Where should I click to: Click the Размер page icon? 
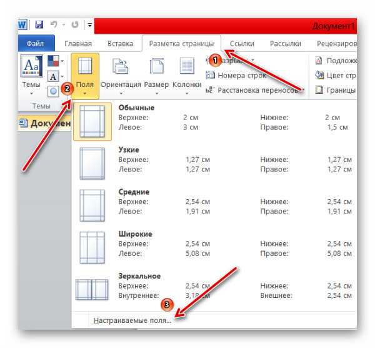coord(157,66)
